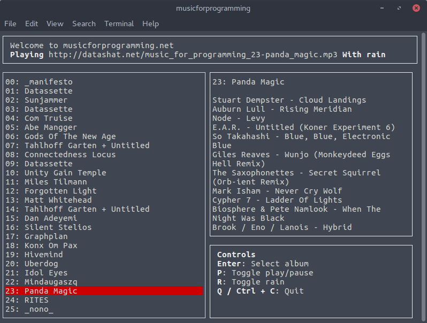Select the '05: Abe Mangger' row
The width and height of the screenshot is (427, 323).
click(104, 127)
